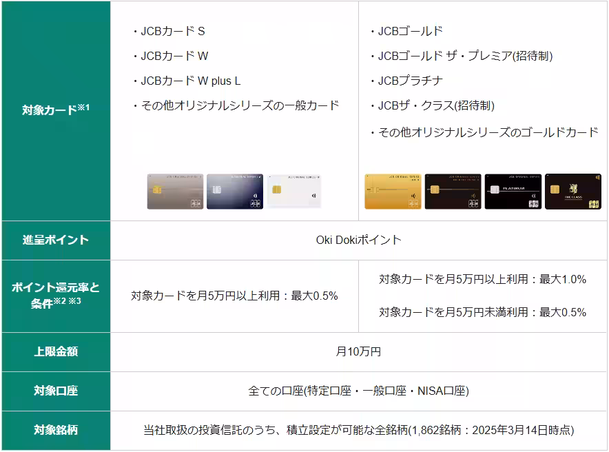Select the bronze original series card image
The width and height of the screenshot is (609, 452).
click(174, 190)
